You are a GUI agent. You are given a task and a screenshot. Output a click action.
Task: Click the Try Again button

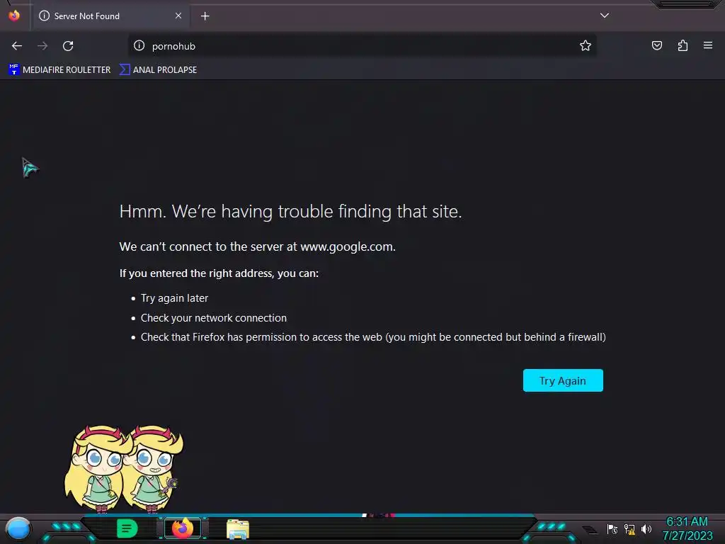click(x=563, y=380)
